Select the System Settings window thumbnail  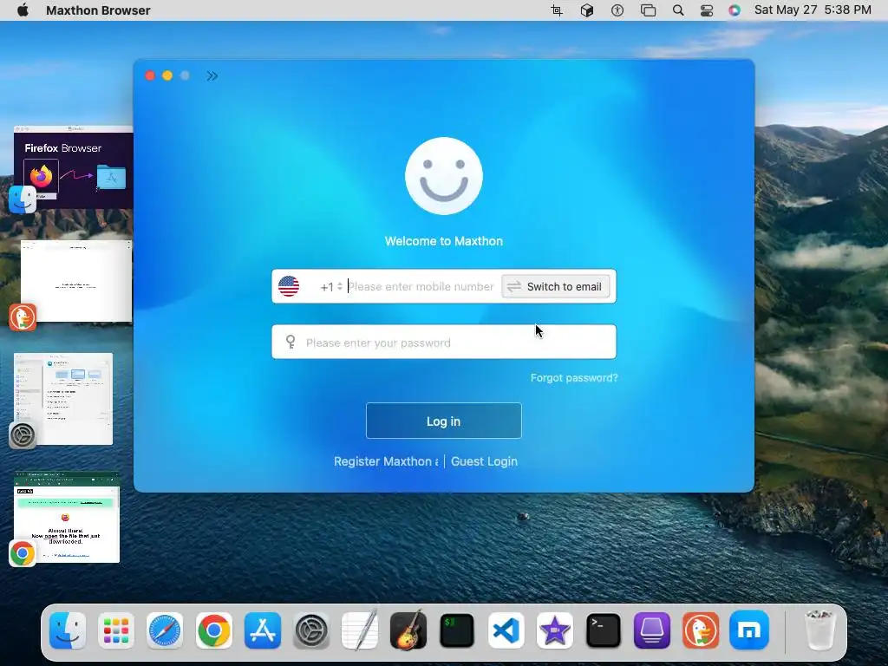pyautogui.click(x=63, y=399)
